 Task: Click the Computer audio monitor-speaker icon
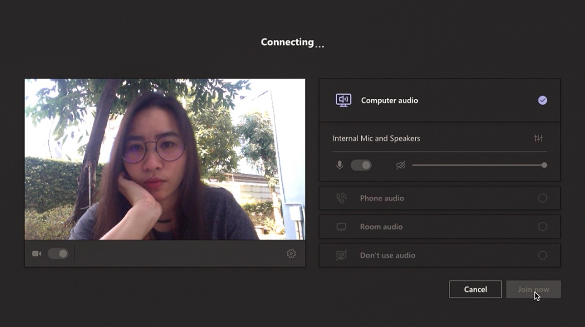click(343, 100)
